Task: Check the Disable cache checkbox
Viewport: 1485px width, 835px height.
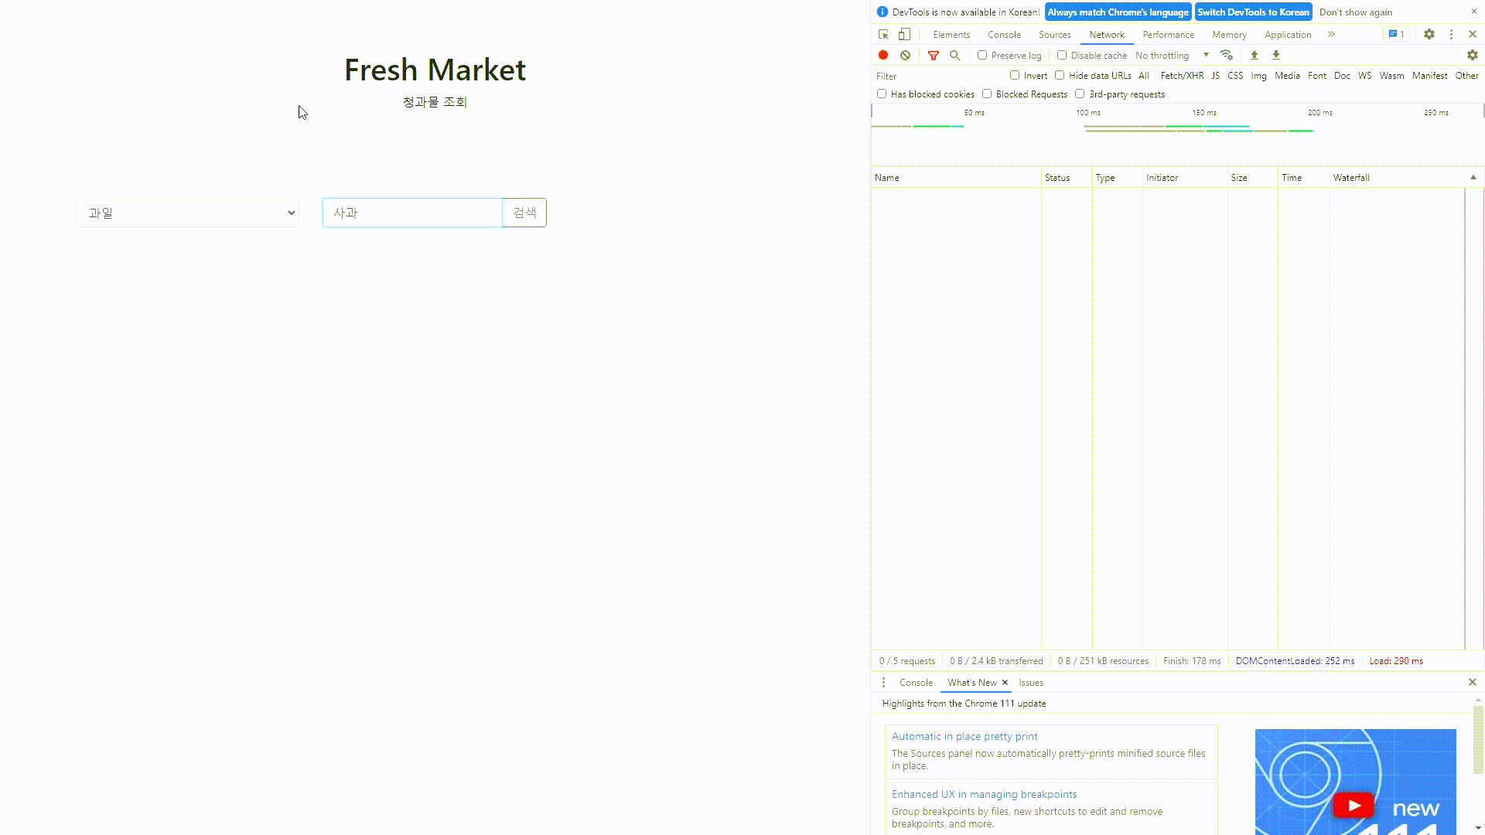Action: pos(1062,55)
